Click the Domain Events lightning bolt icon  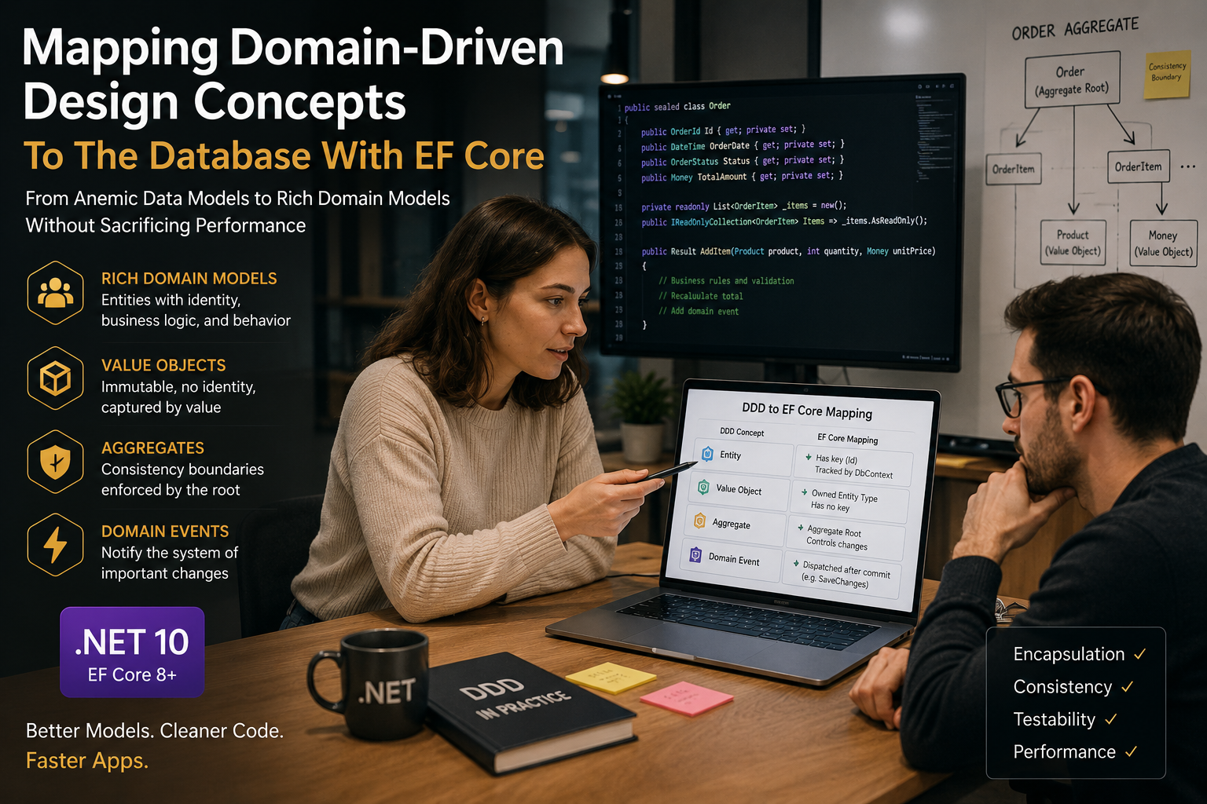(x=55, y=545)
